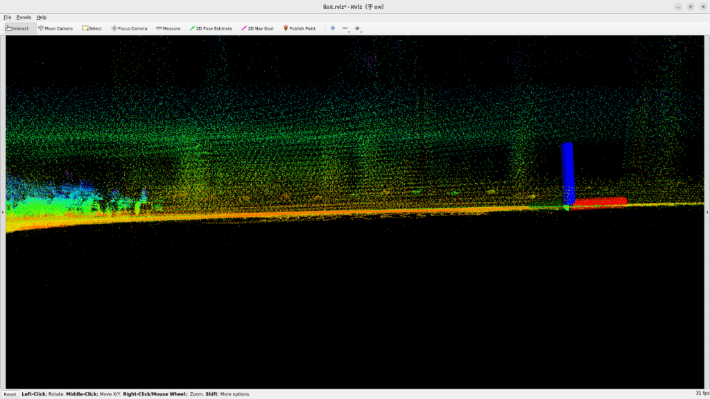Click the blue plus add-tool icon
Viewport: 710px width, 399px height.
(x=333, y=28)
